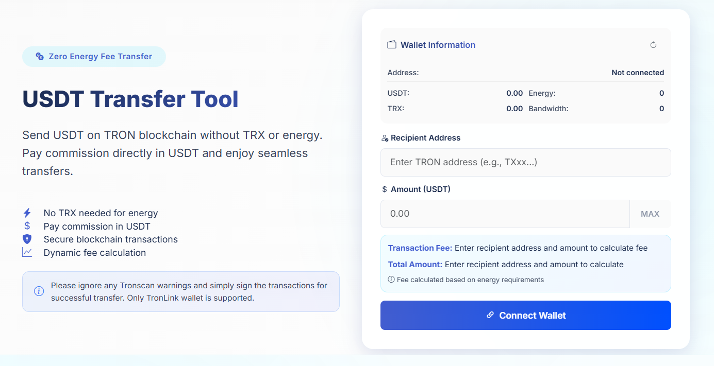Screen dimensions: 714x366
Task: Click the USDT Transfer Tool heading
Action: point(130,99)
